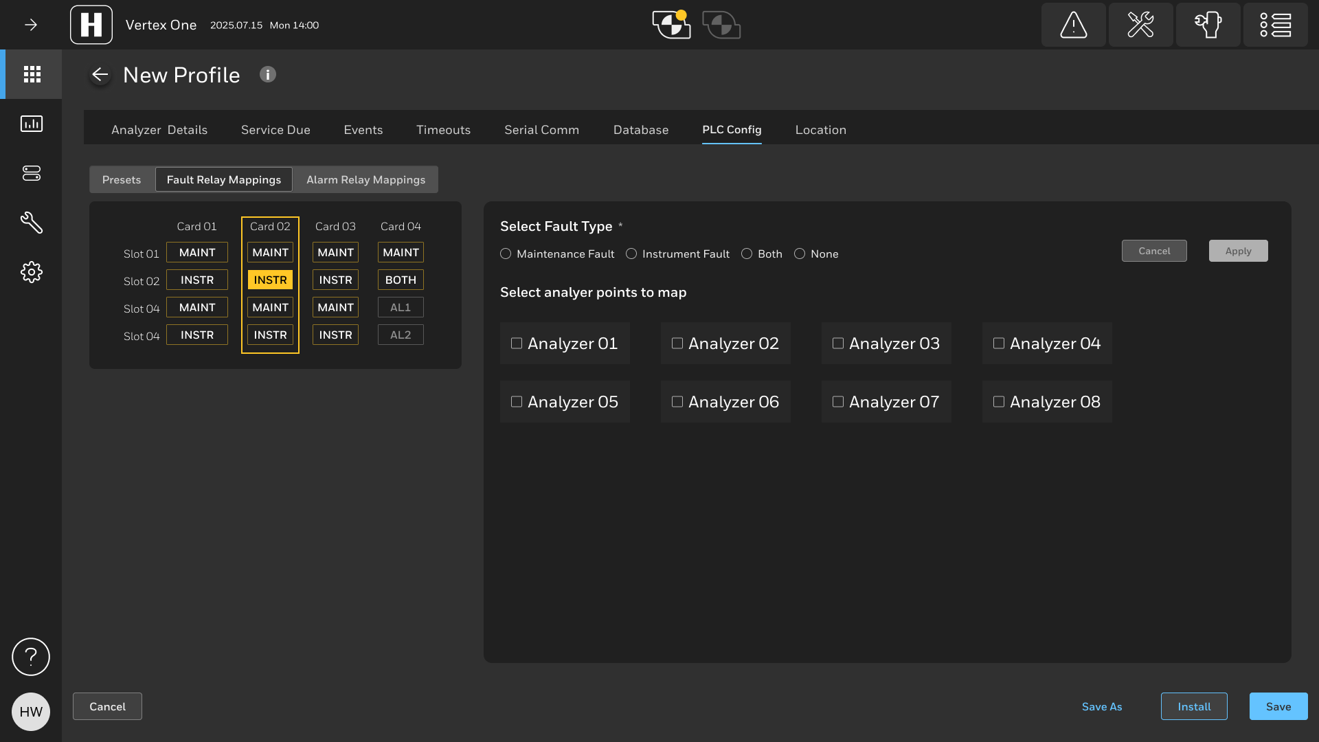Open the Alarm Relay Mappings tab
This screenshot has width=1319, height=742.
[x=365, y=180]
